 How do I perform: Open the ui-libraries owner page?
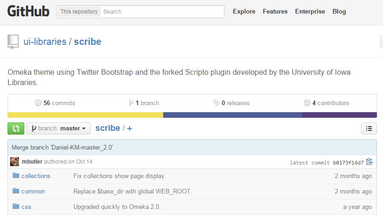click(x=45, y=42)
